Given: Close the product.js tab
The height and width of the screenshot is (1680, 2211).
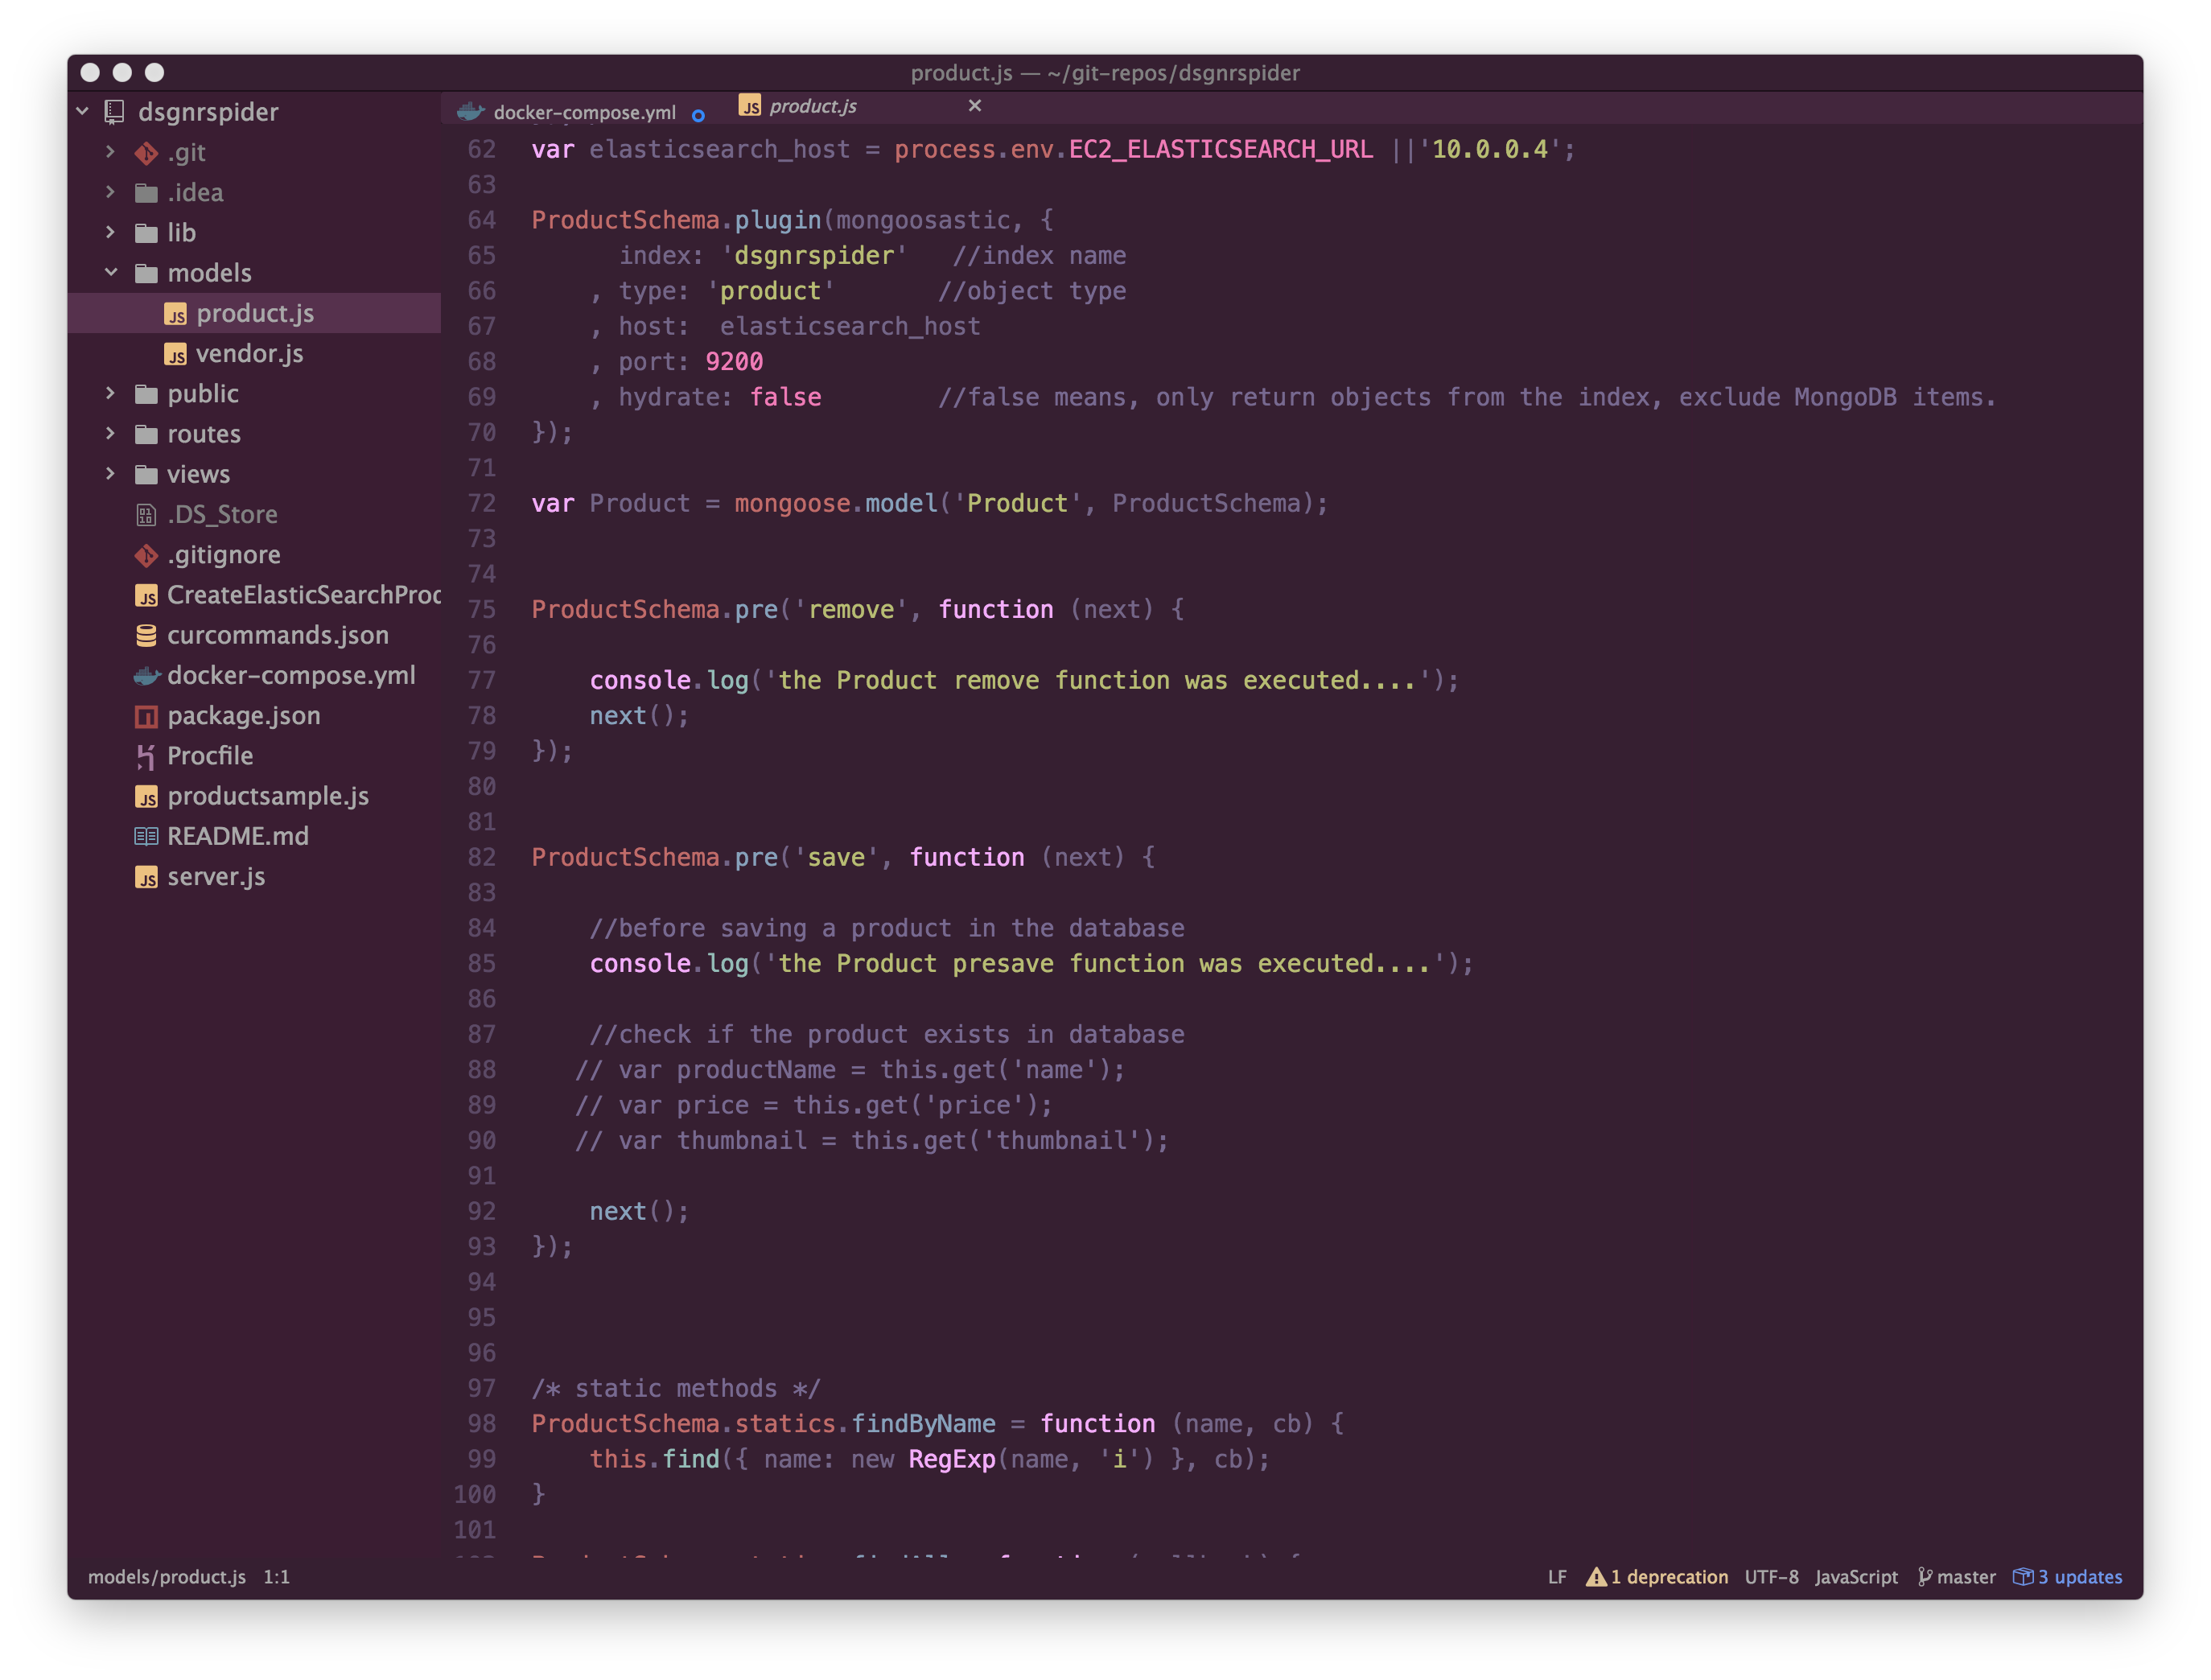Looking at the screenshot, I should coord(974,105).
